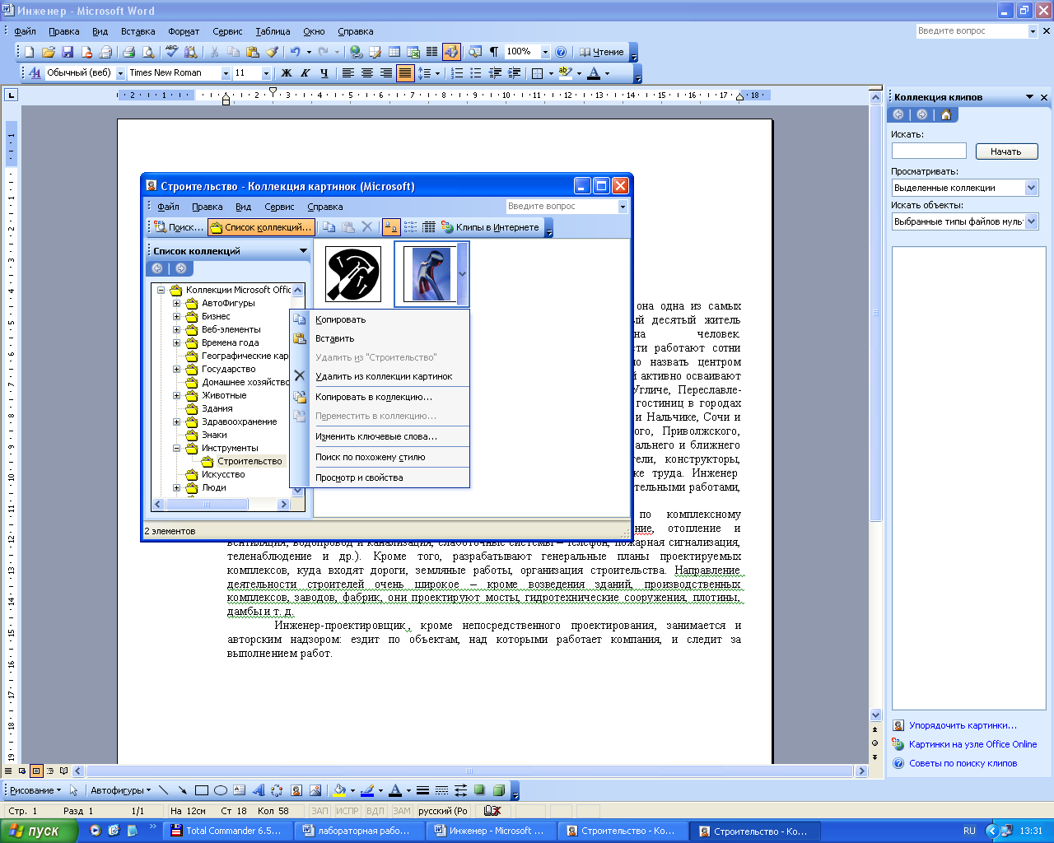Click the numbered list icon
The image size is (1054, 843).
pos(457,73)
